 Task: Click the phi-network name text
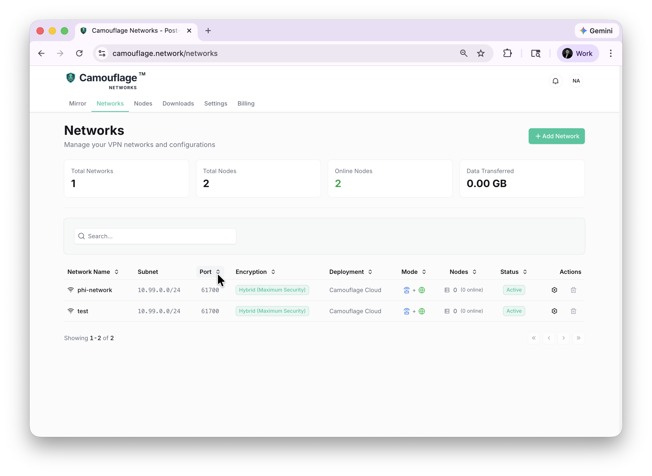pyautogui.click(x=95, y=290)
